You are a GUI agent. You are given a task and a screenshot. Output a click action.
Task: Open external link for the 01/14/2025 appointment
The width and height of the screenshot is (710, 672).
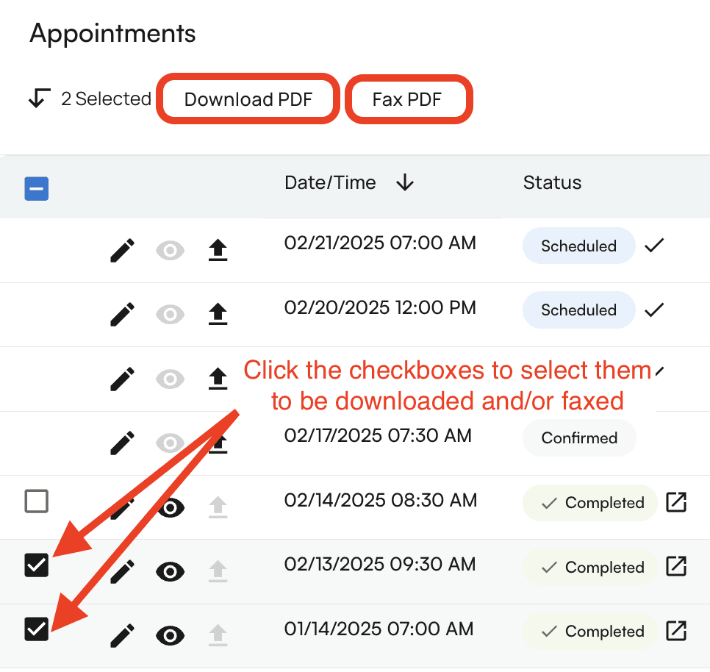click(x=676, y=631)
